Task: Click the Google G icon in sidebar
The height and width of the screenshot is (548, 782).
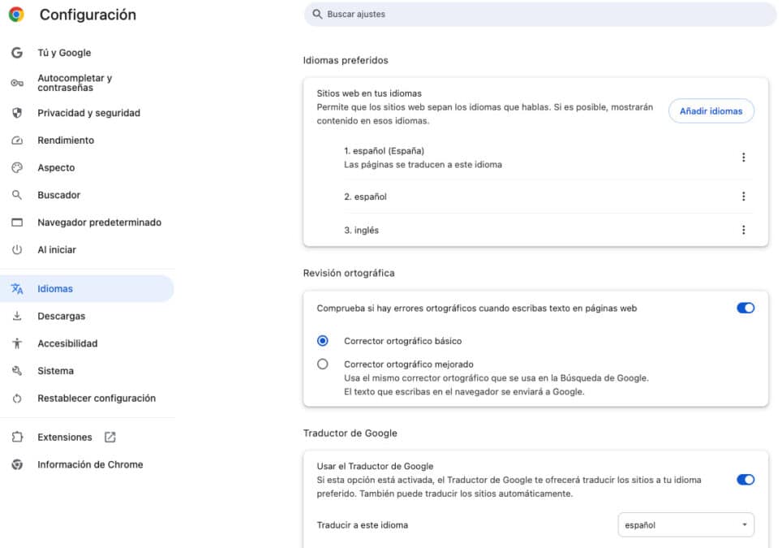Action: tap(17, 53)
